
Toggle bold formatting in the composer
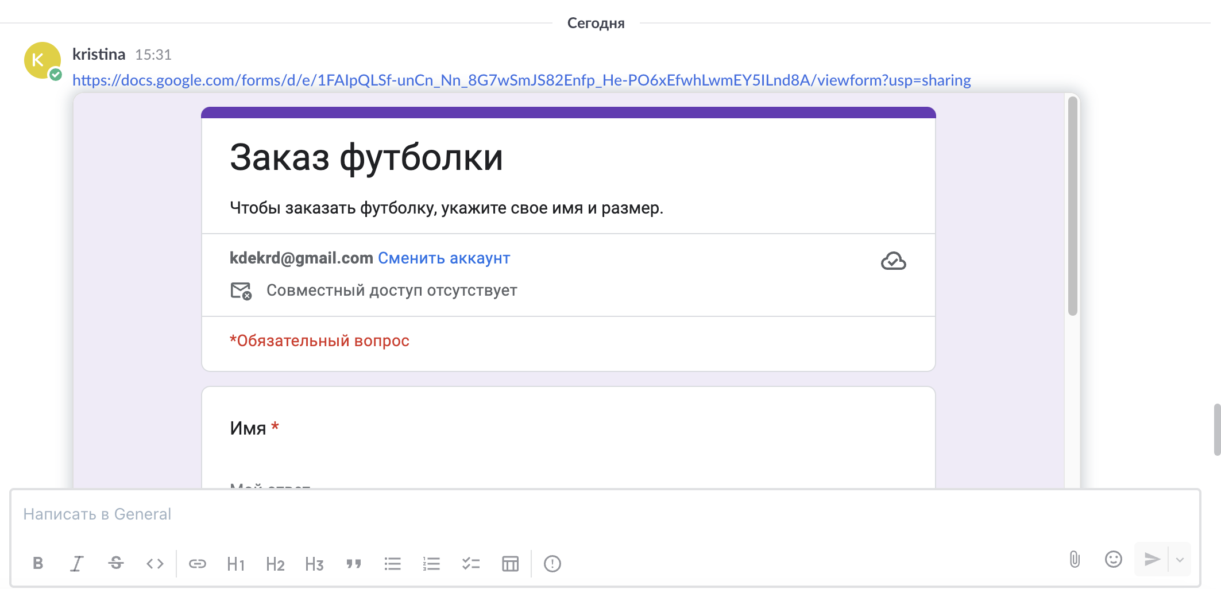point(38,564)
